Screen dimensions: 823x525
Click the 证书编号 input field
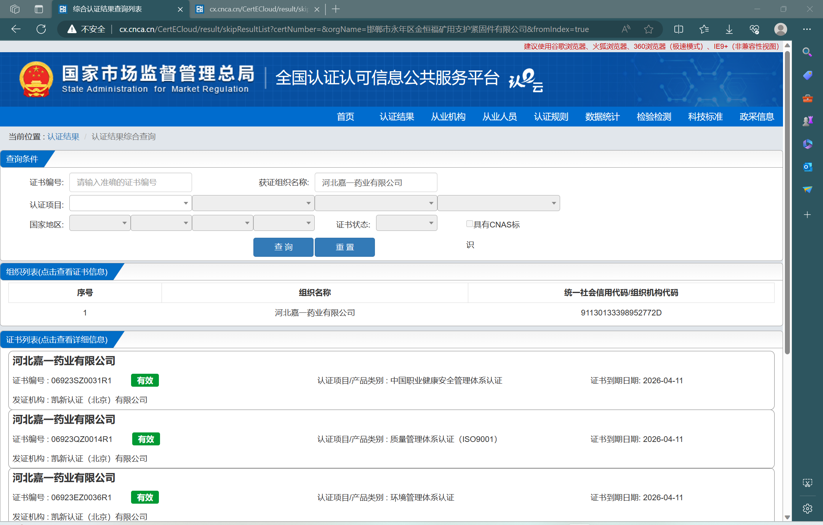coord(130,182)
